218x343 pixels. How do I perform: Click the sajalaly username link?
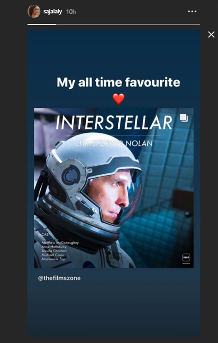[x=53, y=12]
